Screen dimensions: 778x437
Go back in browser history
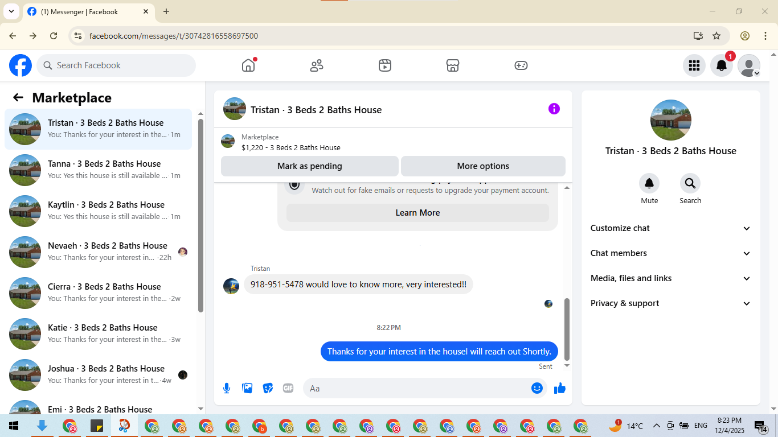[x=13, y=36]
